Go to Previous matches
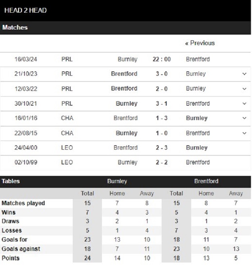Image resolution: width=252 pixels, height=265 pixels. (x=200, y=43)
